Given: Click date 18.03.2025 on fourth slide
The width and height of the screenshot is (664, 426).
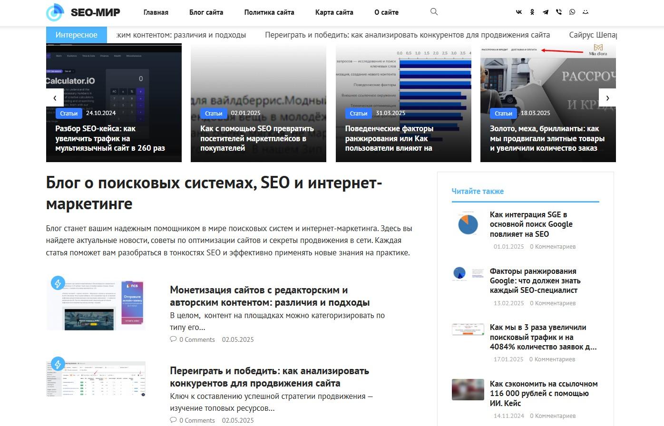Looking at the screenshot, I should (x=535, y=113).
